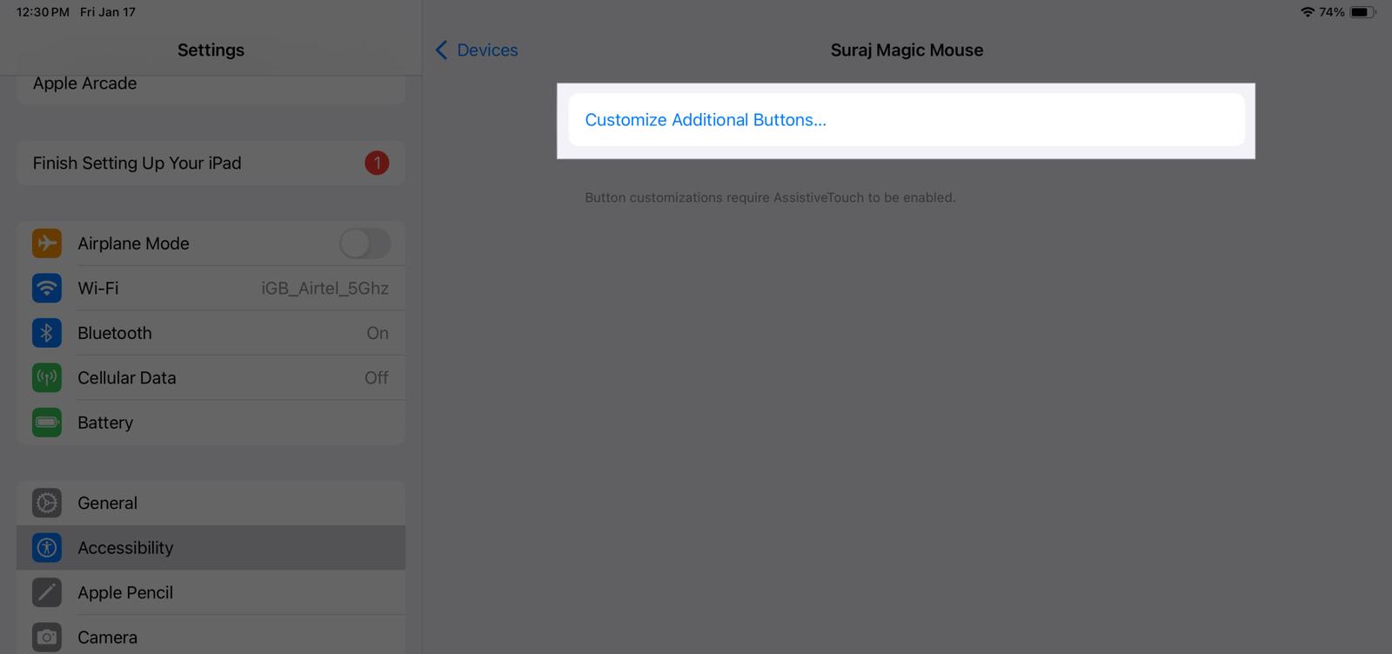Open the Wi-Fi settings row
Image resolution: width=1392 pixels, height=654 pixels.
point(211,288)
